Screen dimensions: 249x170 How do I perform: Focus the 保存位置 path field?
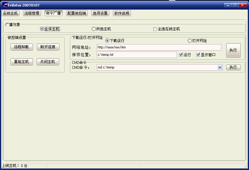click(x=136, y=55)
